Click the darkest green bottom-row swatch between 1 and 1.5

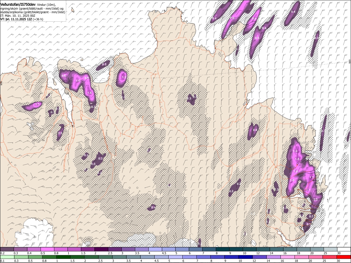pos(63,257)
